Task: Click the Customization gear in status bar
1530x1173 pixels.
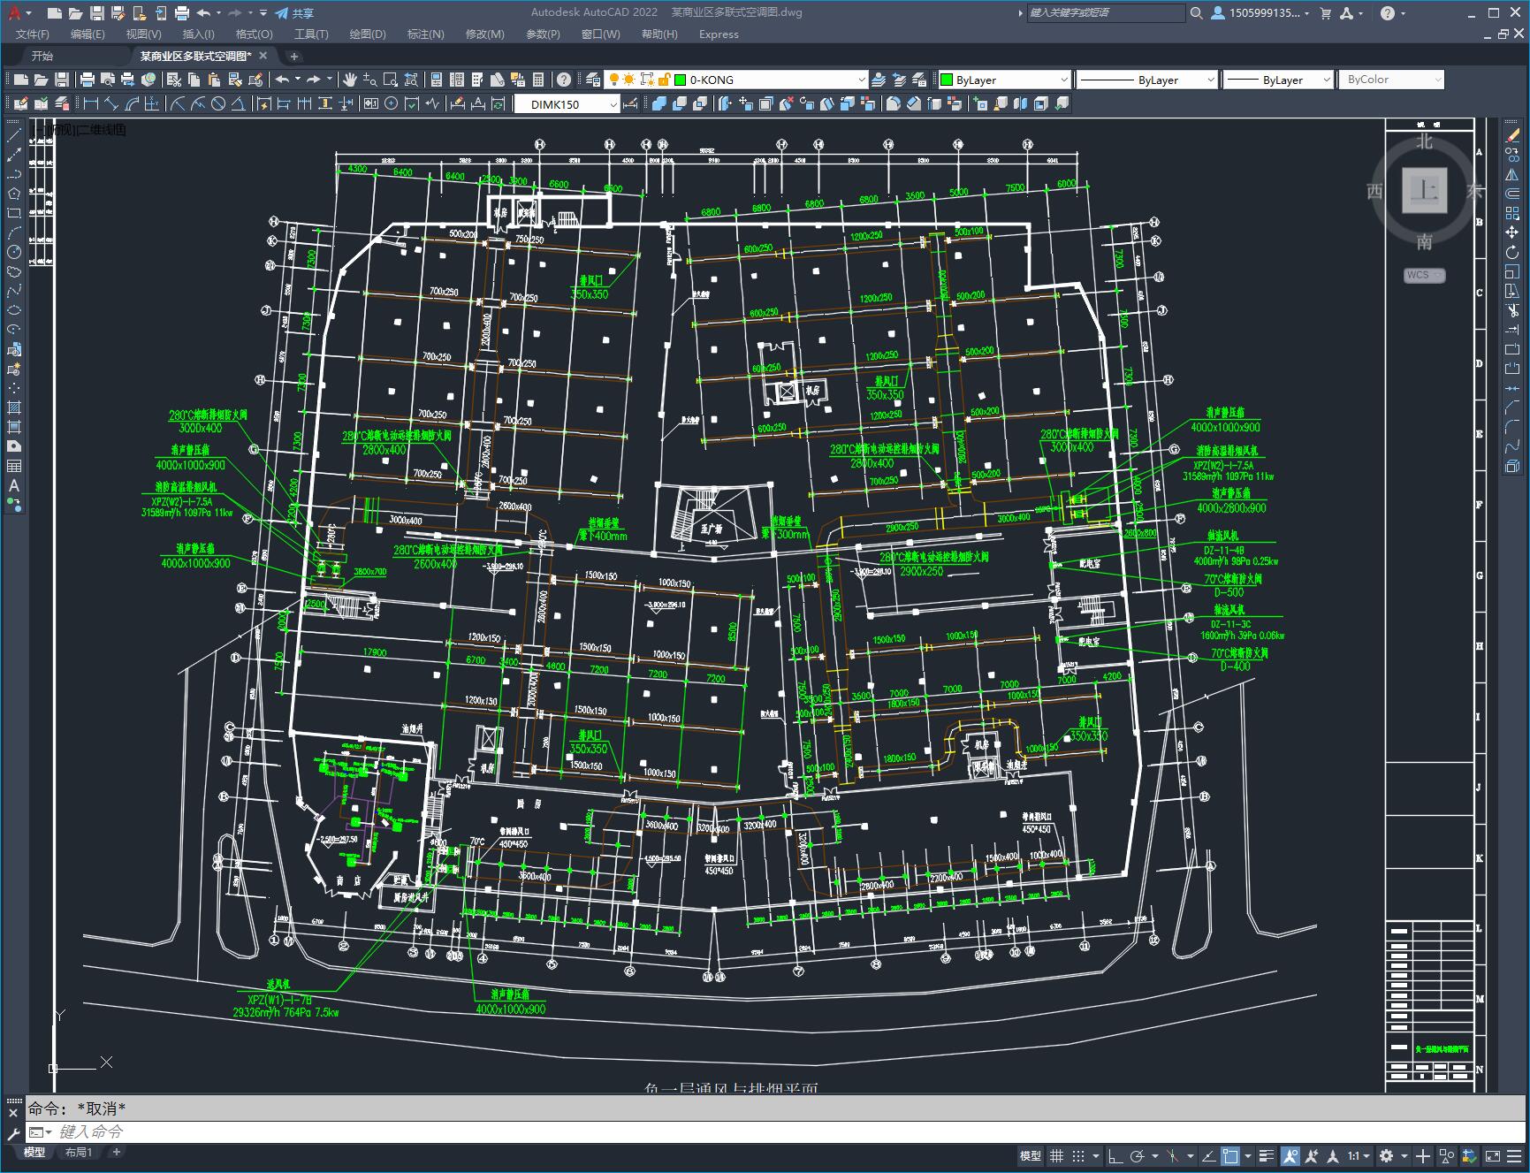Action: point(1386,1155)
